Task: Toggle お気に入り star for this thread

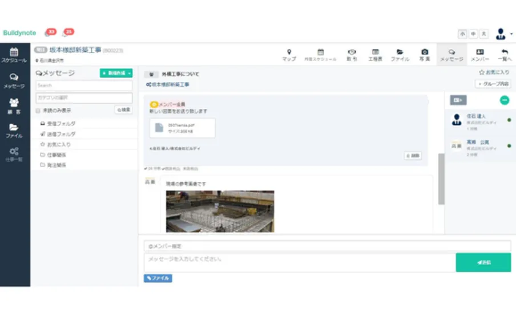Action: 494,72
